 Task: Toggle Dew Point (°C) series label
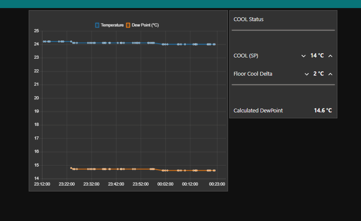point(145,25)
